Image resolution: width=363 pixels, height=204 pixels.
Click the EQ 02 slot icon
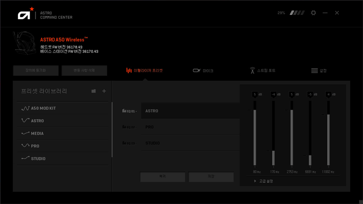(x=124, y=127)
